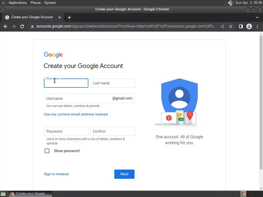Image resolution: width=263 pixels, height=197 pixels.
Task: Click the Google logo
Action: click(x=53, y=55)
